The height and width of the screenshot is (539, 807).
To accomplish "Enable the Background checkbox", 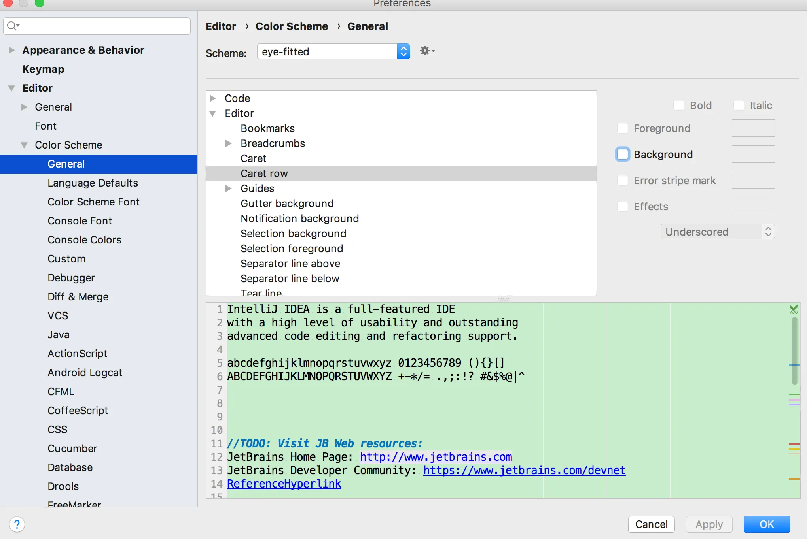I will (x=623, y=154).
